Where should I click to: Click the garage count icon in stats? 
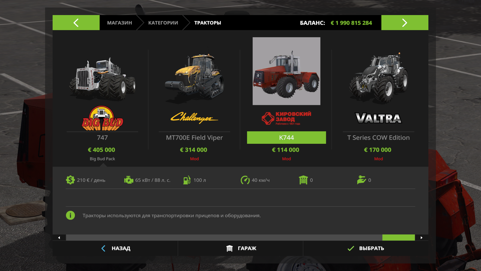pyautogui.click(x=303, y=180)
